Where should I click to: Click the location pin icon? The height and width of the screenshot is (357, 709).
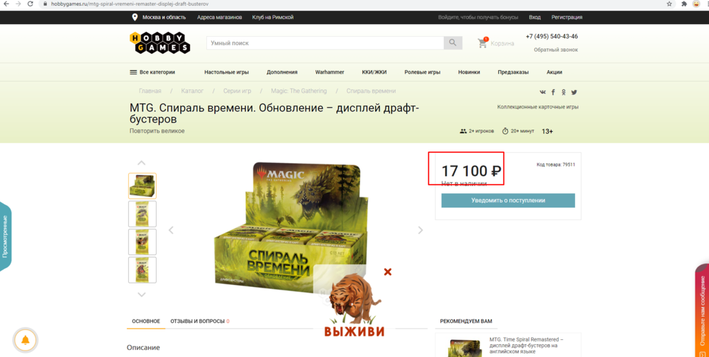coord(134,17)
